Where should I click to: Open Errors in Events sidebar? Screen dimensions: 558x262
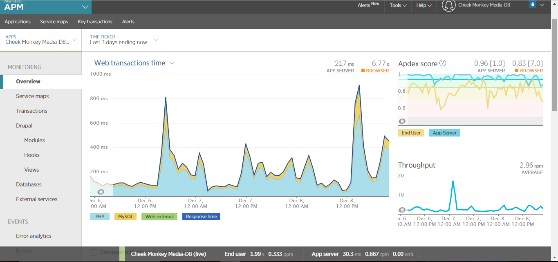click(23, 251)
